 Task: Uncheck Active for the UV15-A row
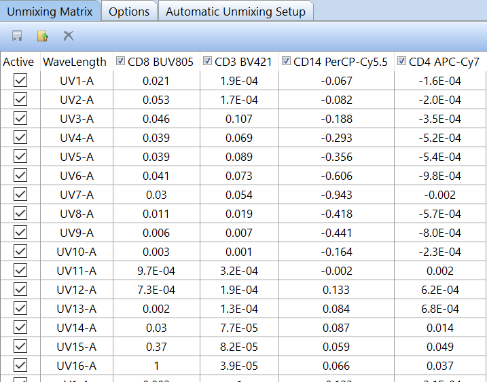click(x=20, y=346)
